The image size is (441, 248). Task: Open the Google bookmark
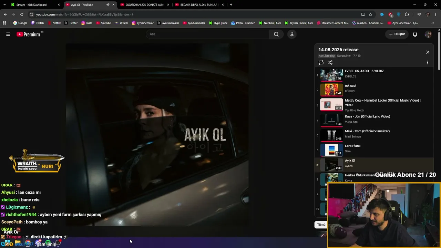[x=20, y=23]
